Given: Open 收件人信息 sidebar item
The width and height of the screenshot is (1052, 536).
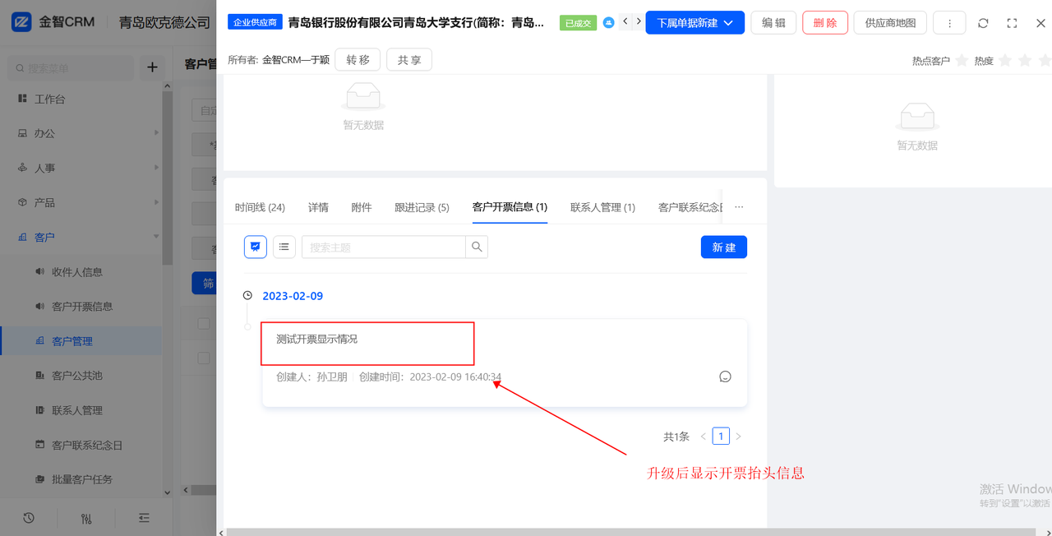Looking at the screenshot, I should click(x=76, y=272).
